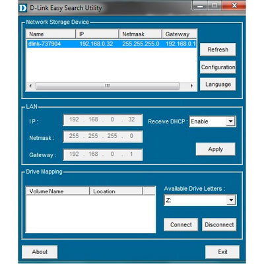This screenshot has height=264, width=264.
Task: Click the 255.255.255.0 netmask cell
Action: [141, 44]
